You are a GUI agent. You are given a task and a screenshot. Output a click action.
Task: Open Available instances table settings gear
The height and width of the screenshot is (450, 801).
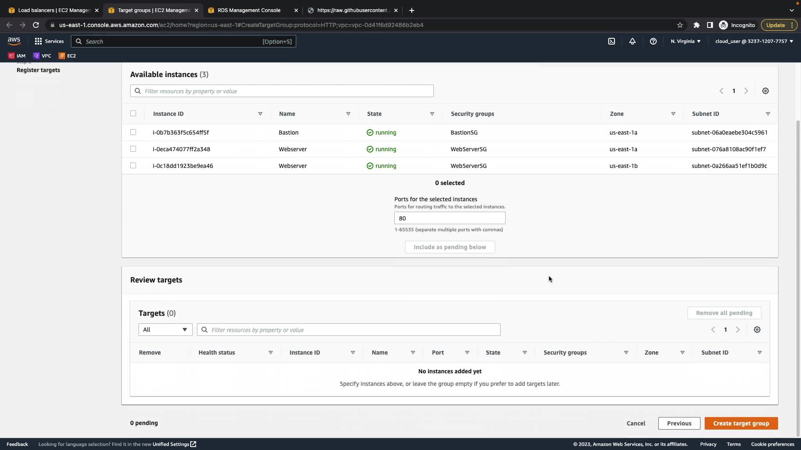[x=766, y=91]
